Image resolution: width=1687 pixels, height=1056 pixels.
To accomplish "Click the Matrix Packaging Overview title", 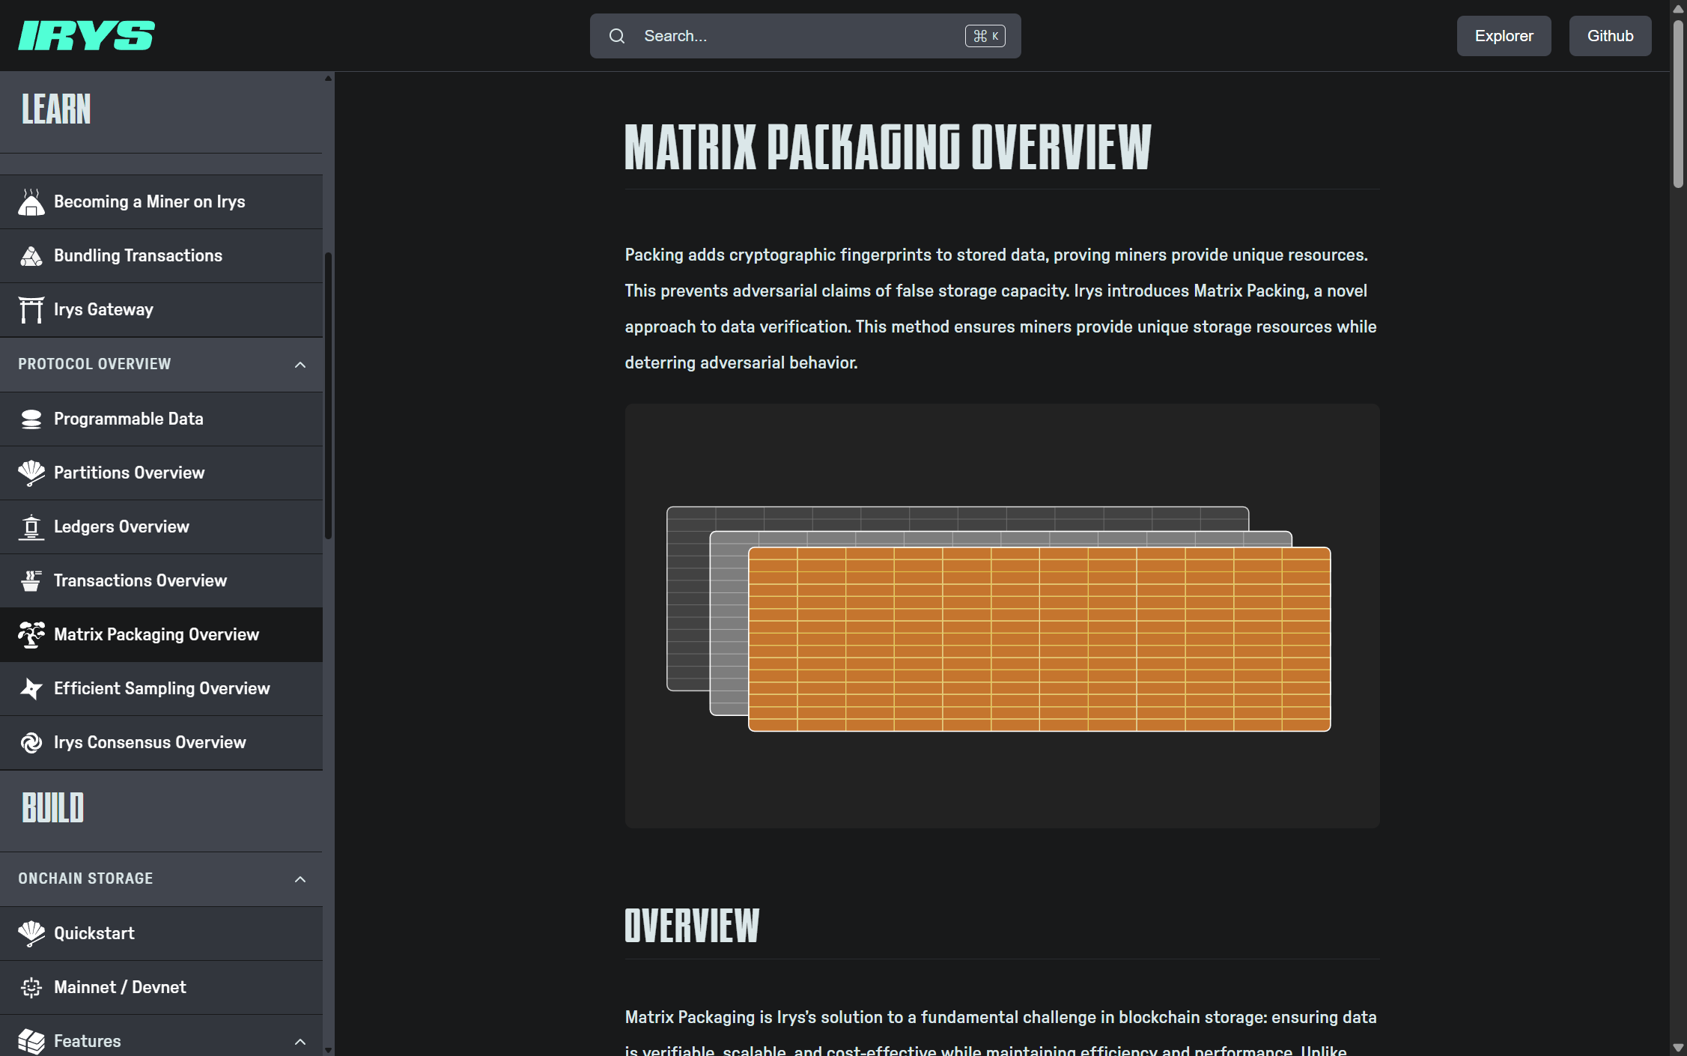I will (x=888, y=148).
